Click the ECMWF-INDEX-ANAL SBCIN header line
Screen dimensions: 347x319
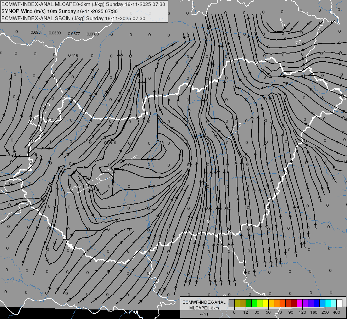pyautogui.click(x=73, y=18)
